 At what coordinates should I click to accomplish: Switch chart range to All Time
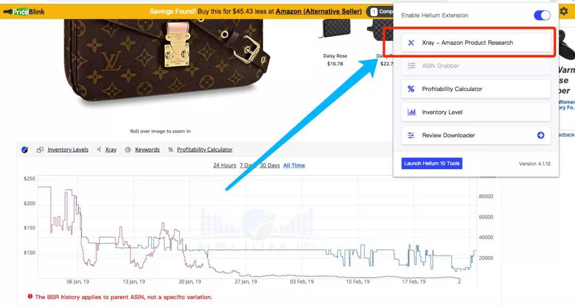(294, 165)
